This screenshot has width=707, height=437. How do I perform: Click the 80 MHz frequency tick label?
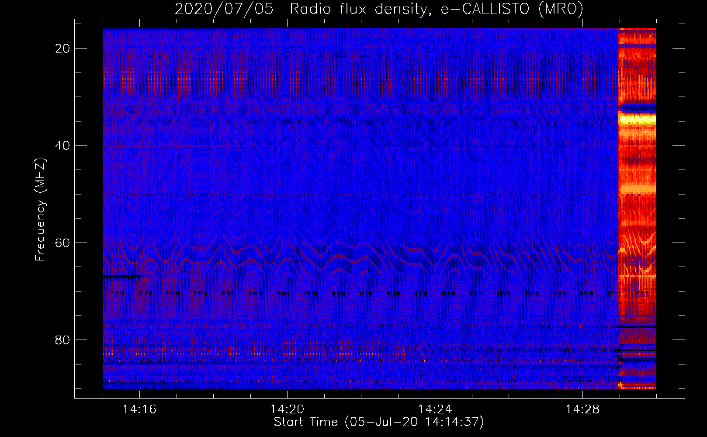(63, 340)
